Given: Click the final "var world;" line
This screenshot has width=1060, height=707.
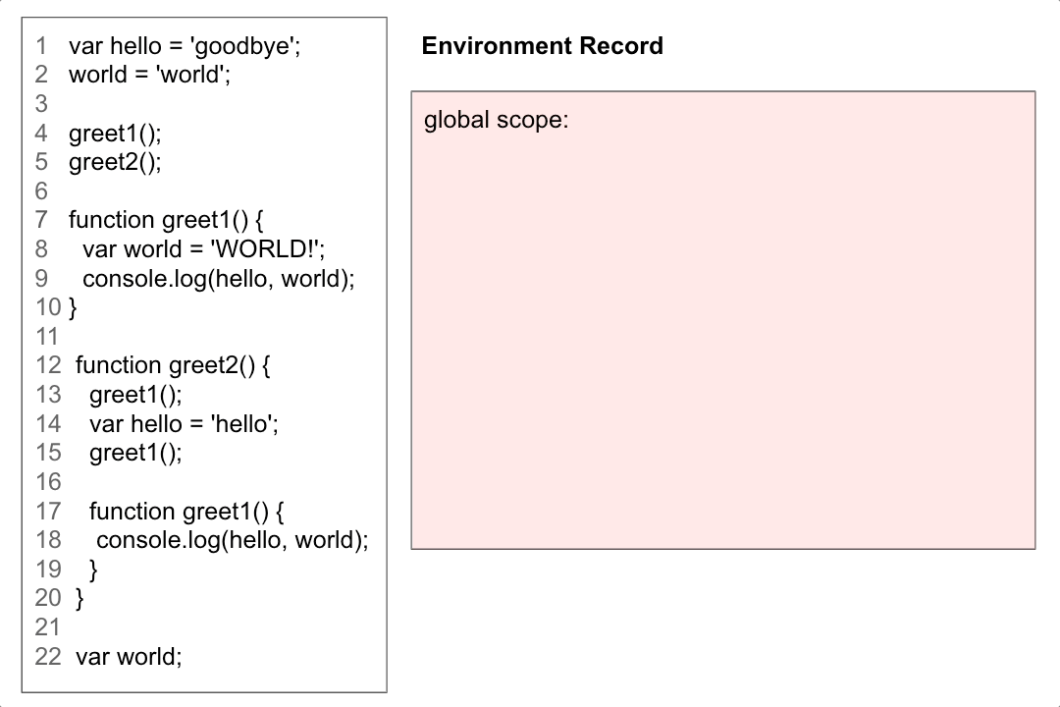Looking at the screenshot, I should (x=129, y=657).
